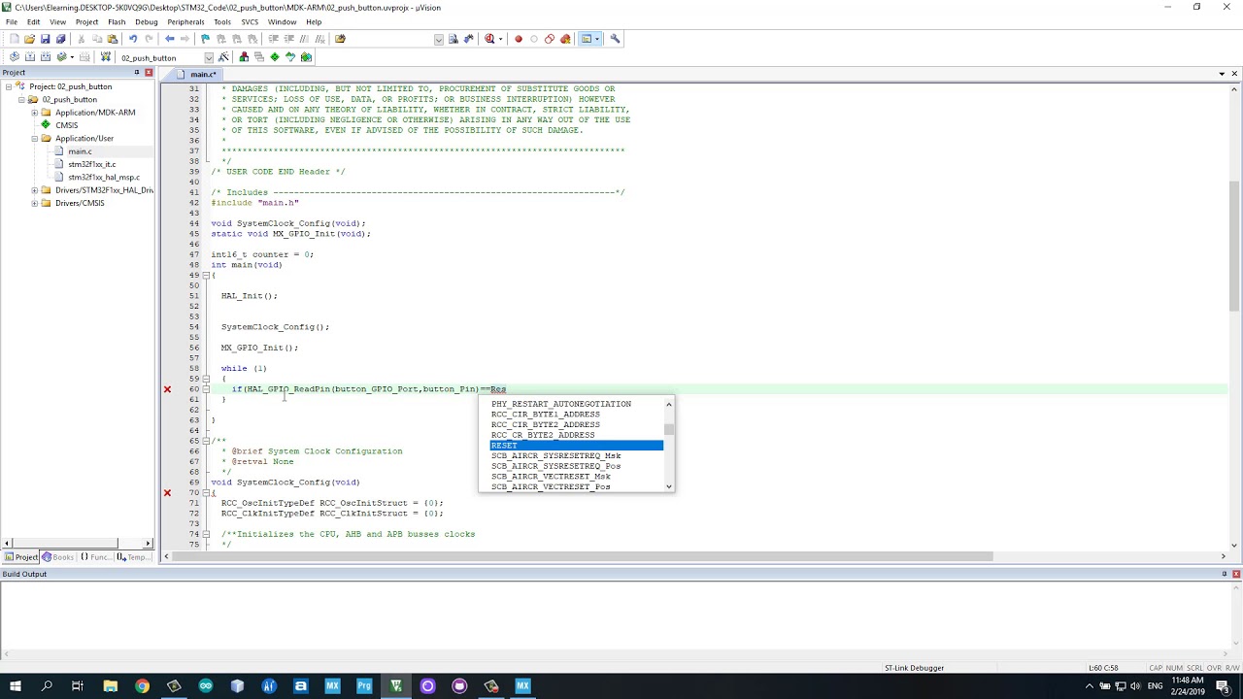1243x699 pixels.
Task: Open the Peripherals menu
Action: [x=185, y=21]
